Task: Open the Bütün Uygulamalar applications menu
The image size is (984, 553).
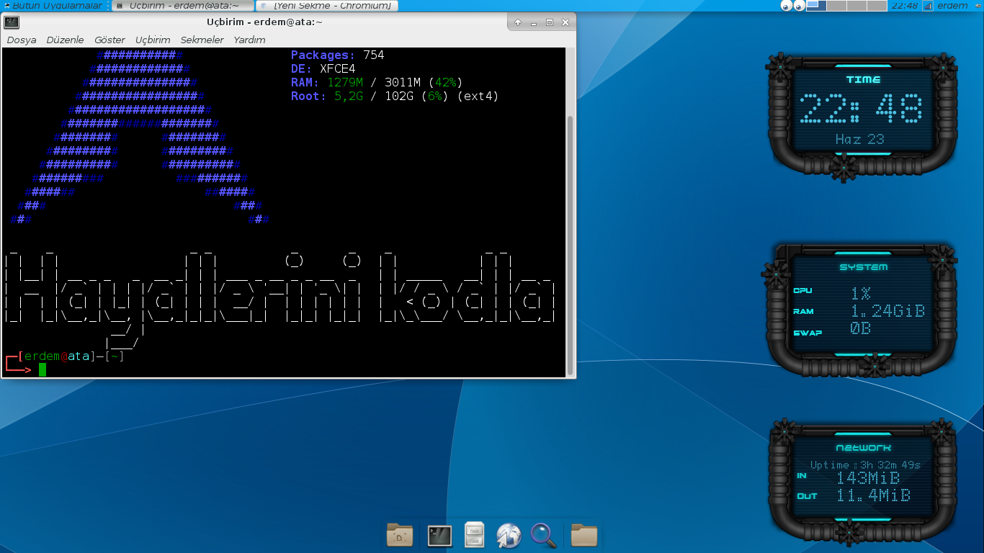Action: click(53, 5)
